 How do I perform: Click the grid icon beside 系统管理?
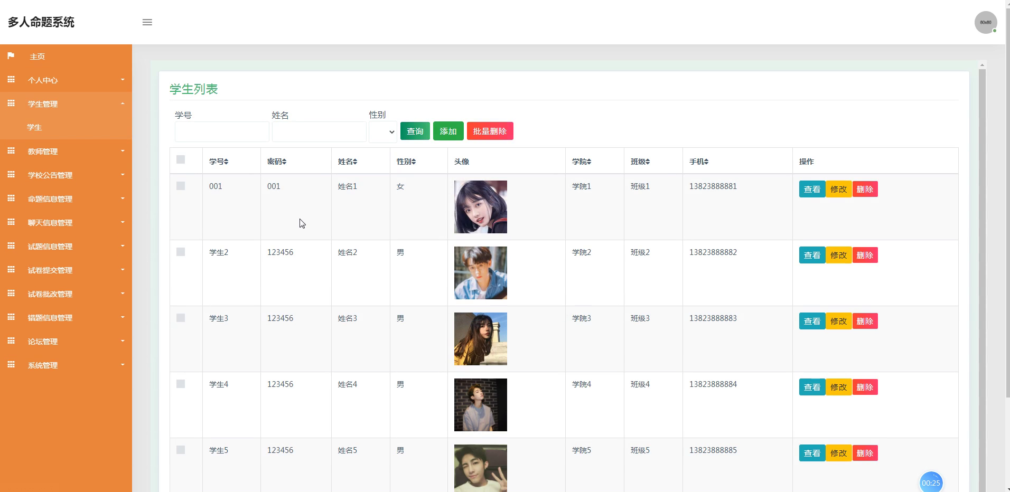pos(11,365)
